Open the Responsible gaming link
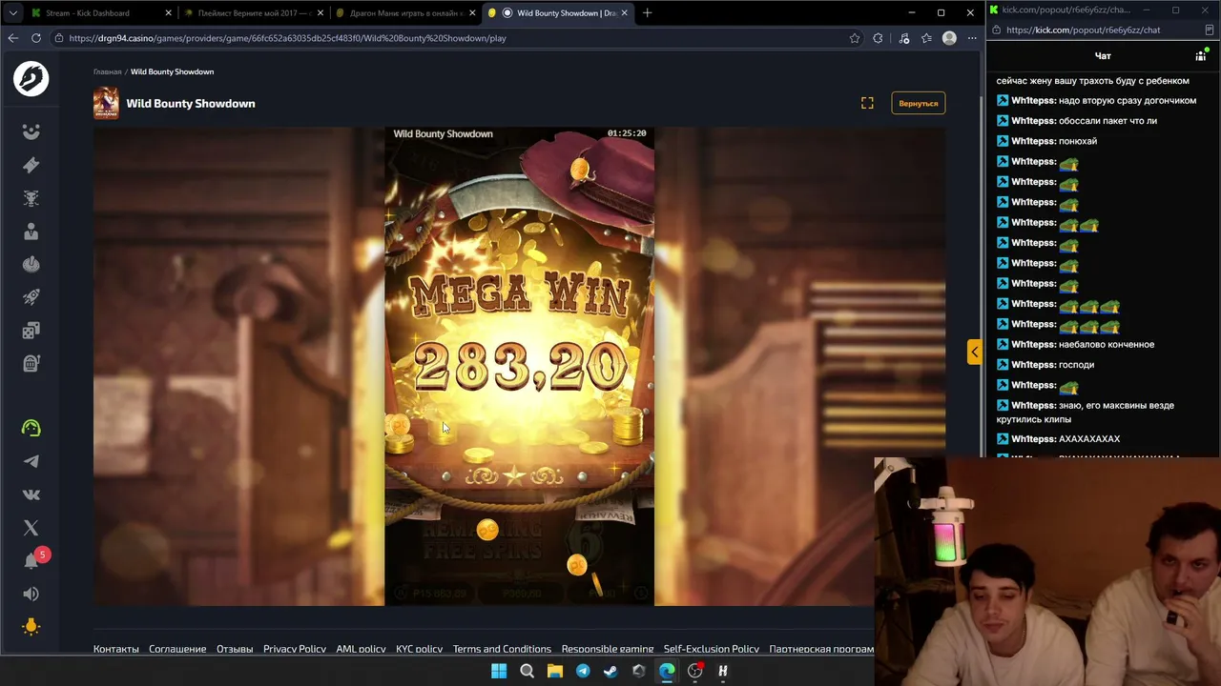 point(608,649)
